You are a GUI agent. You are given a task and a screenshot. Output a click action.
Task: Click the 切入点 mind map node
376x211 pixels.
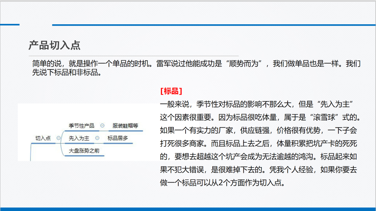pos(43,138)
